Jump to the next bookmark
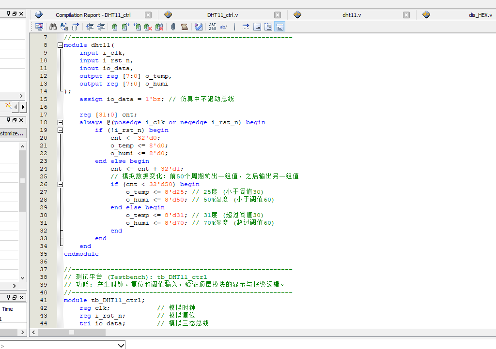 (x=125, y=27)
